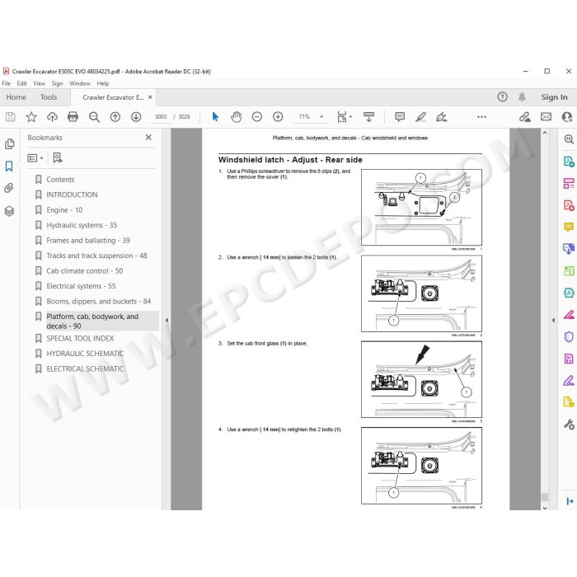
Task: Add a new bookmark icon
Action: click(x=58, y=158)
